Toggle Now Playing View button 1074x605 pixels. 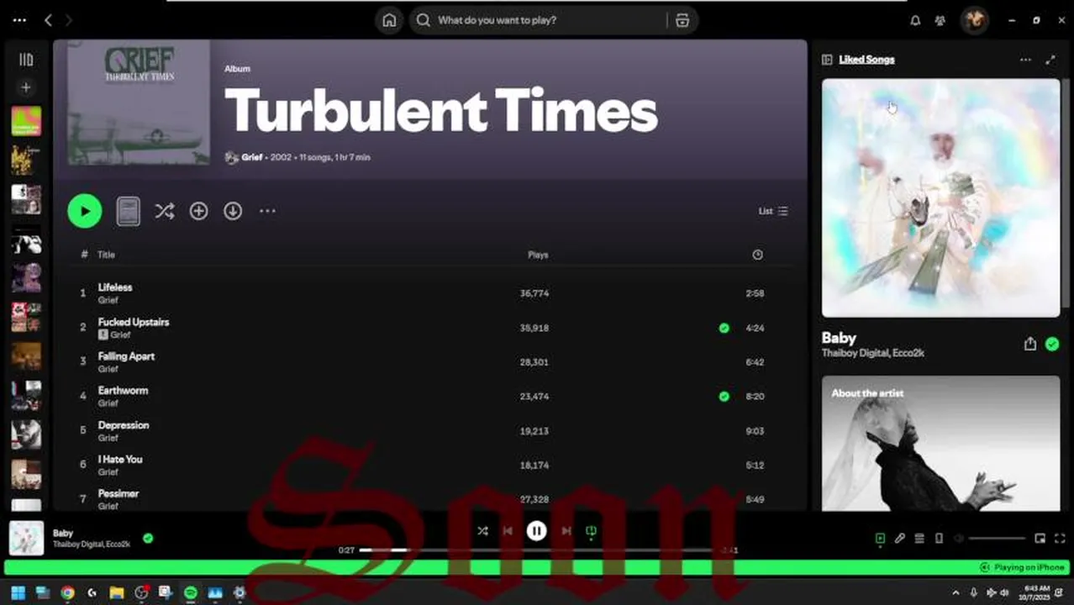click(x=880, y=539)
